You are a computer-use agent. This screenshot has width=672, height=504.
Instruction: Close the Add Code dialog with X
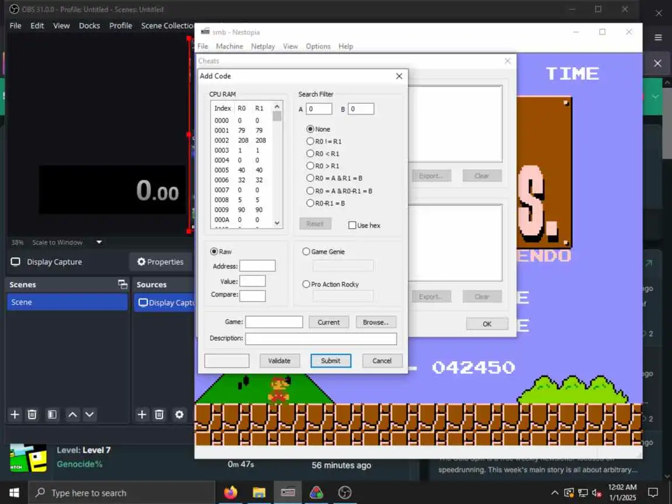click(x=399, y=76)
